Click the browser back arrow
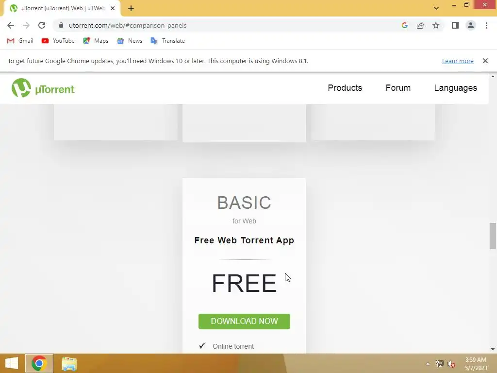Viewport: 497px width, 373px height. click(11, 25)
